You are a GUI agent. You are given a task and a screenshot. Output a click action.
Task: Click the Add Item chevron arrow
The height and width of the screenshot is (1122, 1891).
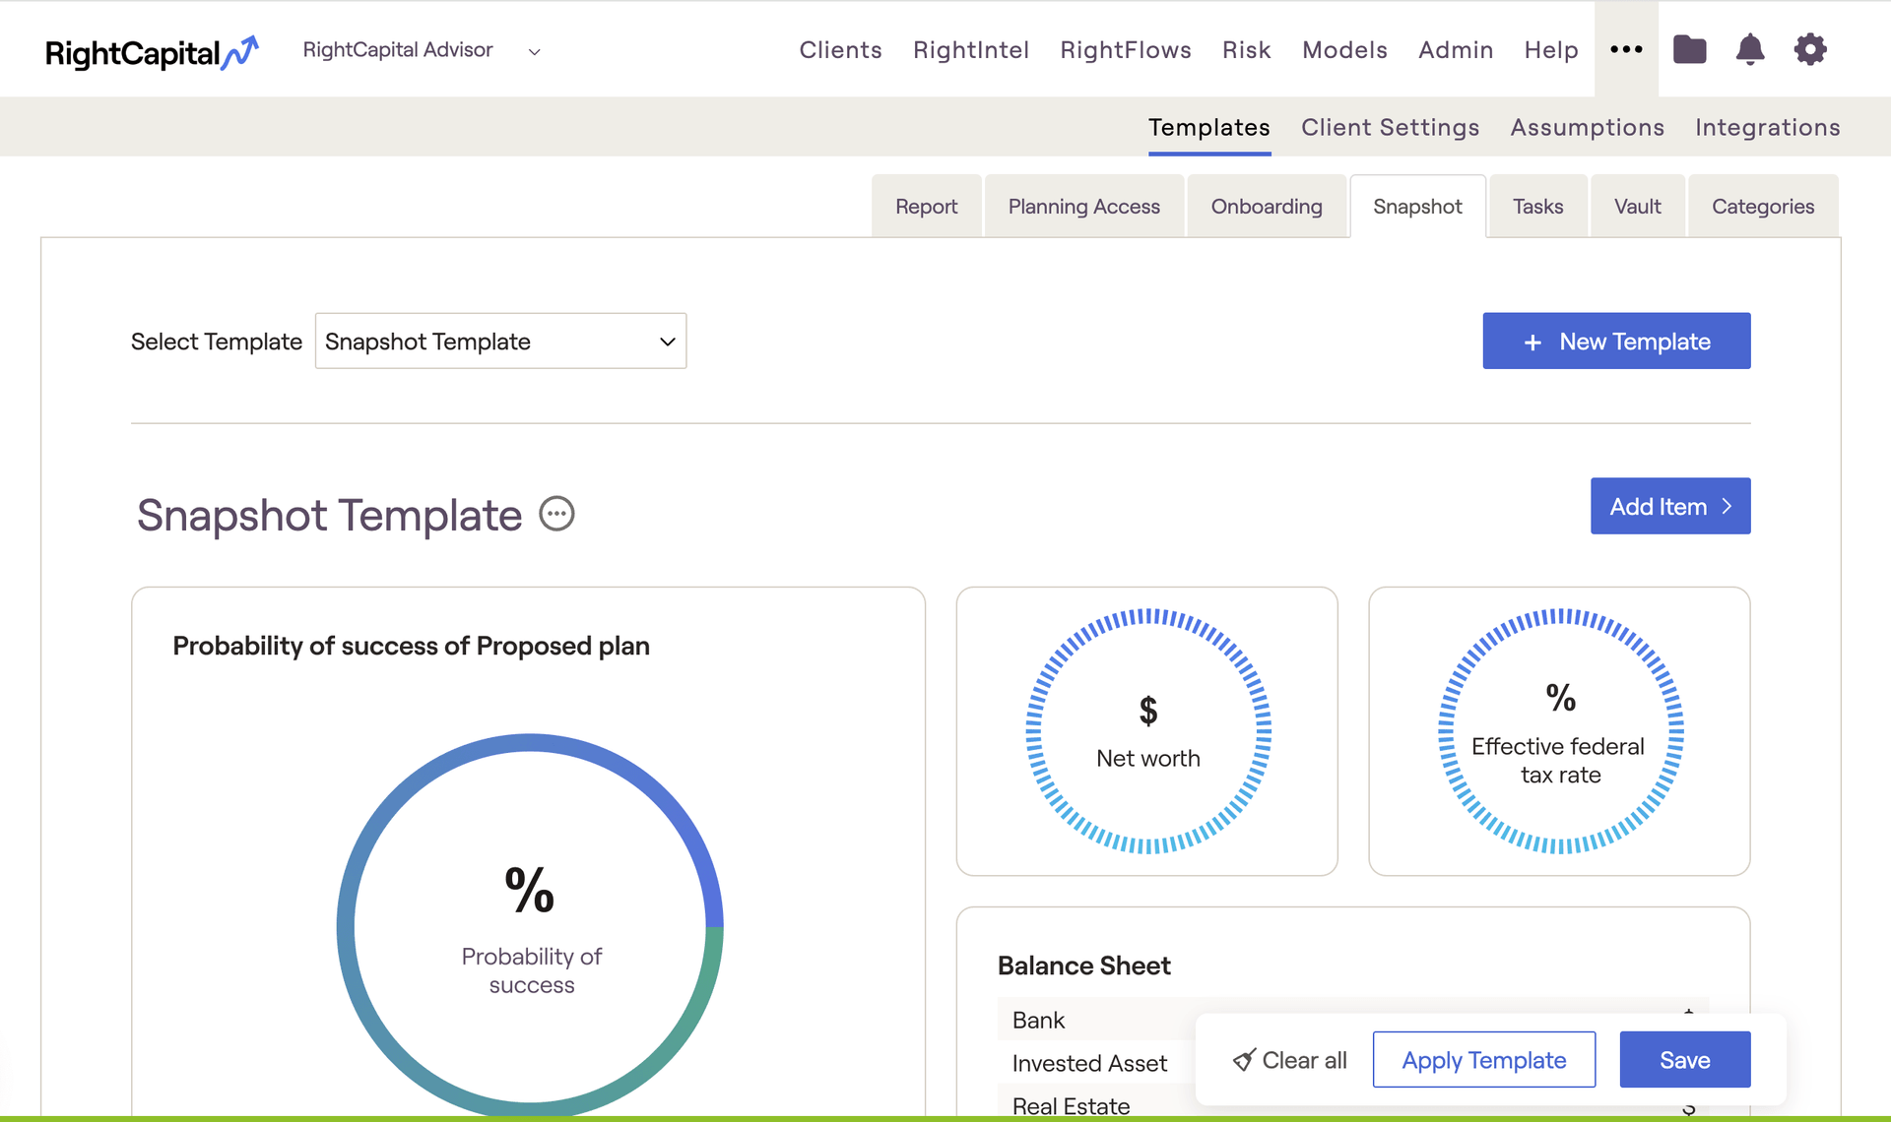(x=1727, y=506)
